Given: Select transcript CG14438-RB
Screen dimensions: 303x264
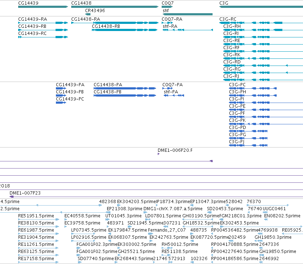Looking at the screenshot, I should pos(106,26).
